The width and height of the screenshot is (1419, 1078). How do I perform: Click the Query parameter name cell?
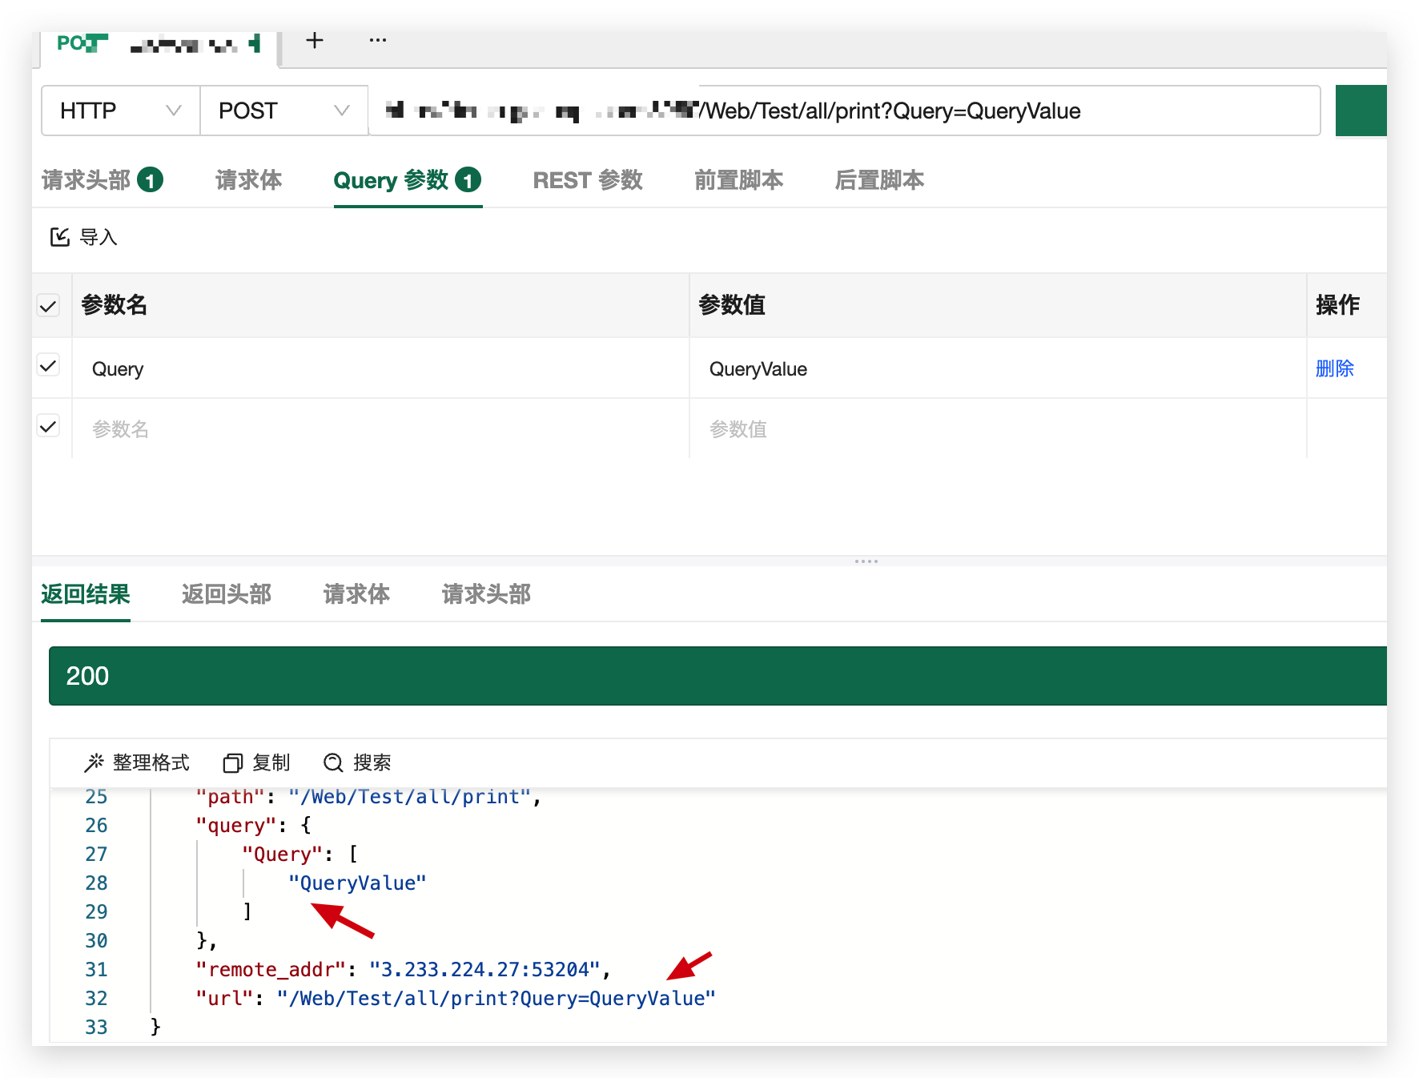380,368
